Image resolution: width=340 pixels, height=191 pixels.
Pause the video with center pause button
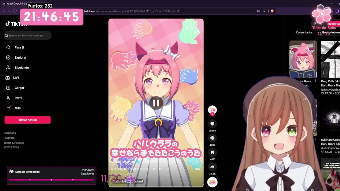coord(156,103)
